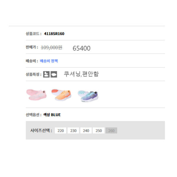Click the sale price 65400
Viewport: 177px width, 177px height.
(x=81, y=48)
